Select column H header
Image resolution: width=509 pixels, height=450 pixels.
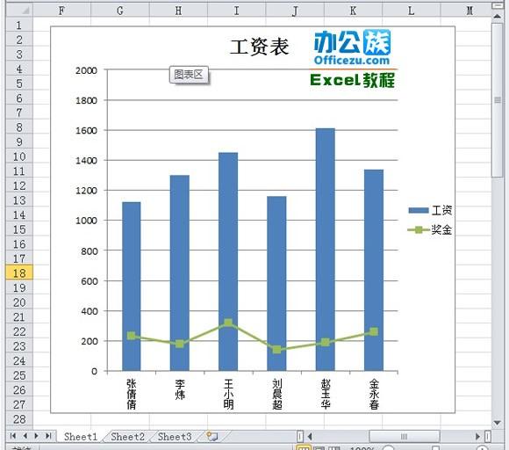tap(178, 11)
